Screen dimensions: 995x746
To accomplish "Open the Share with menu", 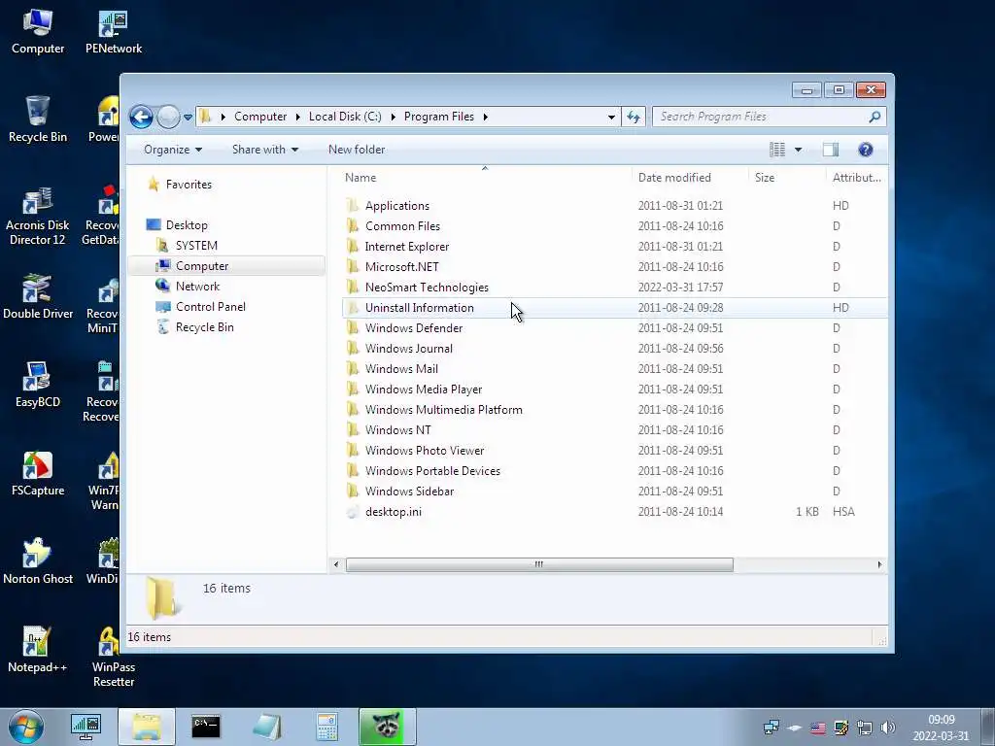I will (x=264, y=150).
